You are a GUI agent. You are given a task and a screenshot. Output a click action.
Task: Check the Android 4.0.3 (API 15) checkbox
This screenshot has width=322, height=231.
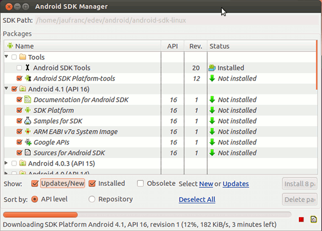(14, 164)
